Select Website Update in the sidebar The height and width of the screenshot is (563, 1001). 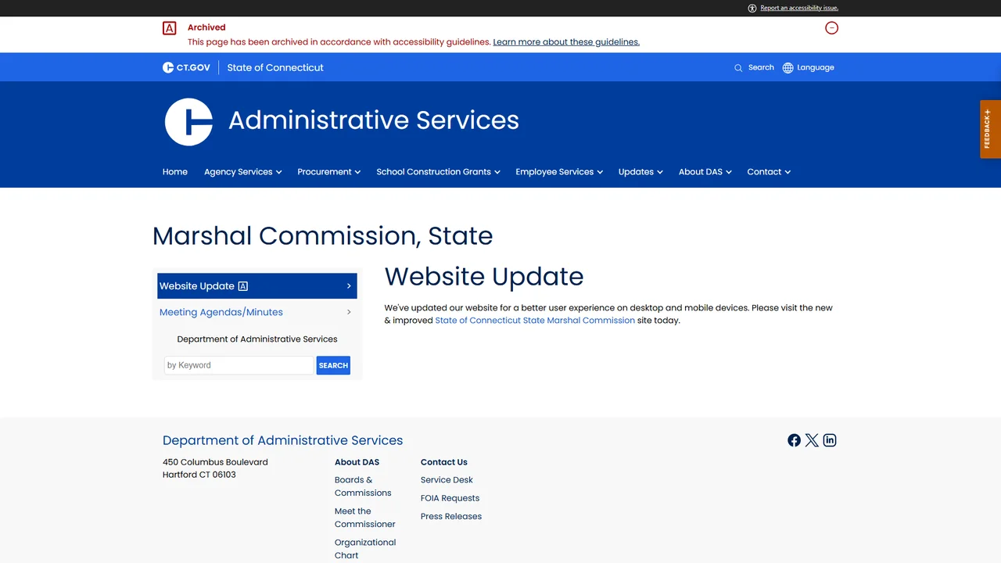pos(257,286)
